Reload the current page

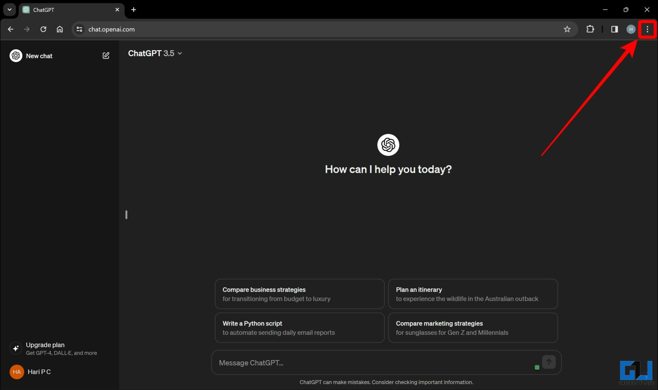click(43, 29)
